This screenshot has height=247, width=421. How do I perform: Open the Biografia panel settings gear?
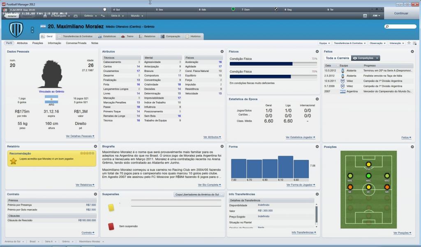coord(222,146)
